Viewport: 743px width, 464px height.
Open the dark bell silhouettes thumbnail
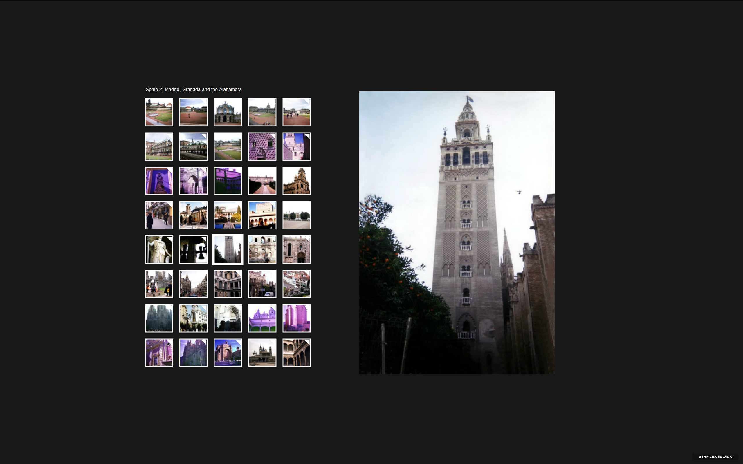pyautogui.click(x=193, y=249)
